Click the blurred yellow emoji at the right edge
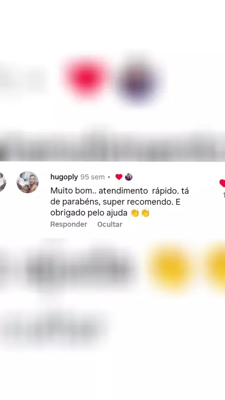This screenshot has width=225, height=400. pos(216,267)
